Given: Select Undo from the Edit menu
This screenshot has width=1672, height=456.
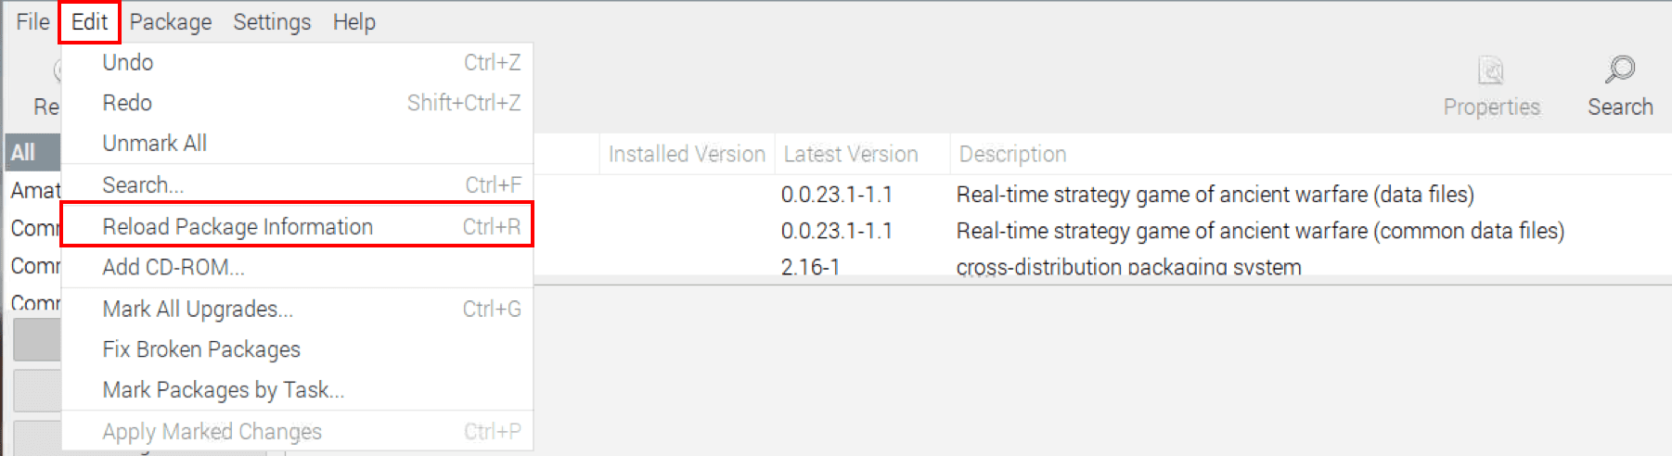Looking at the screenshot, I should point(297,62).
